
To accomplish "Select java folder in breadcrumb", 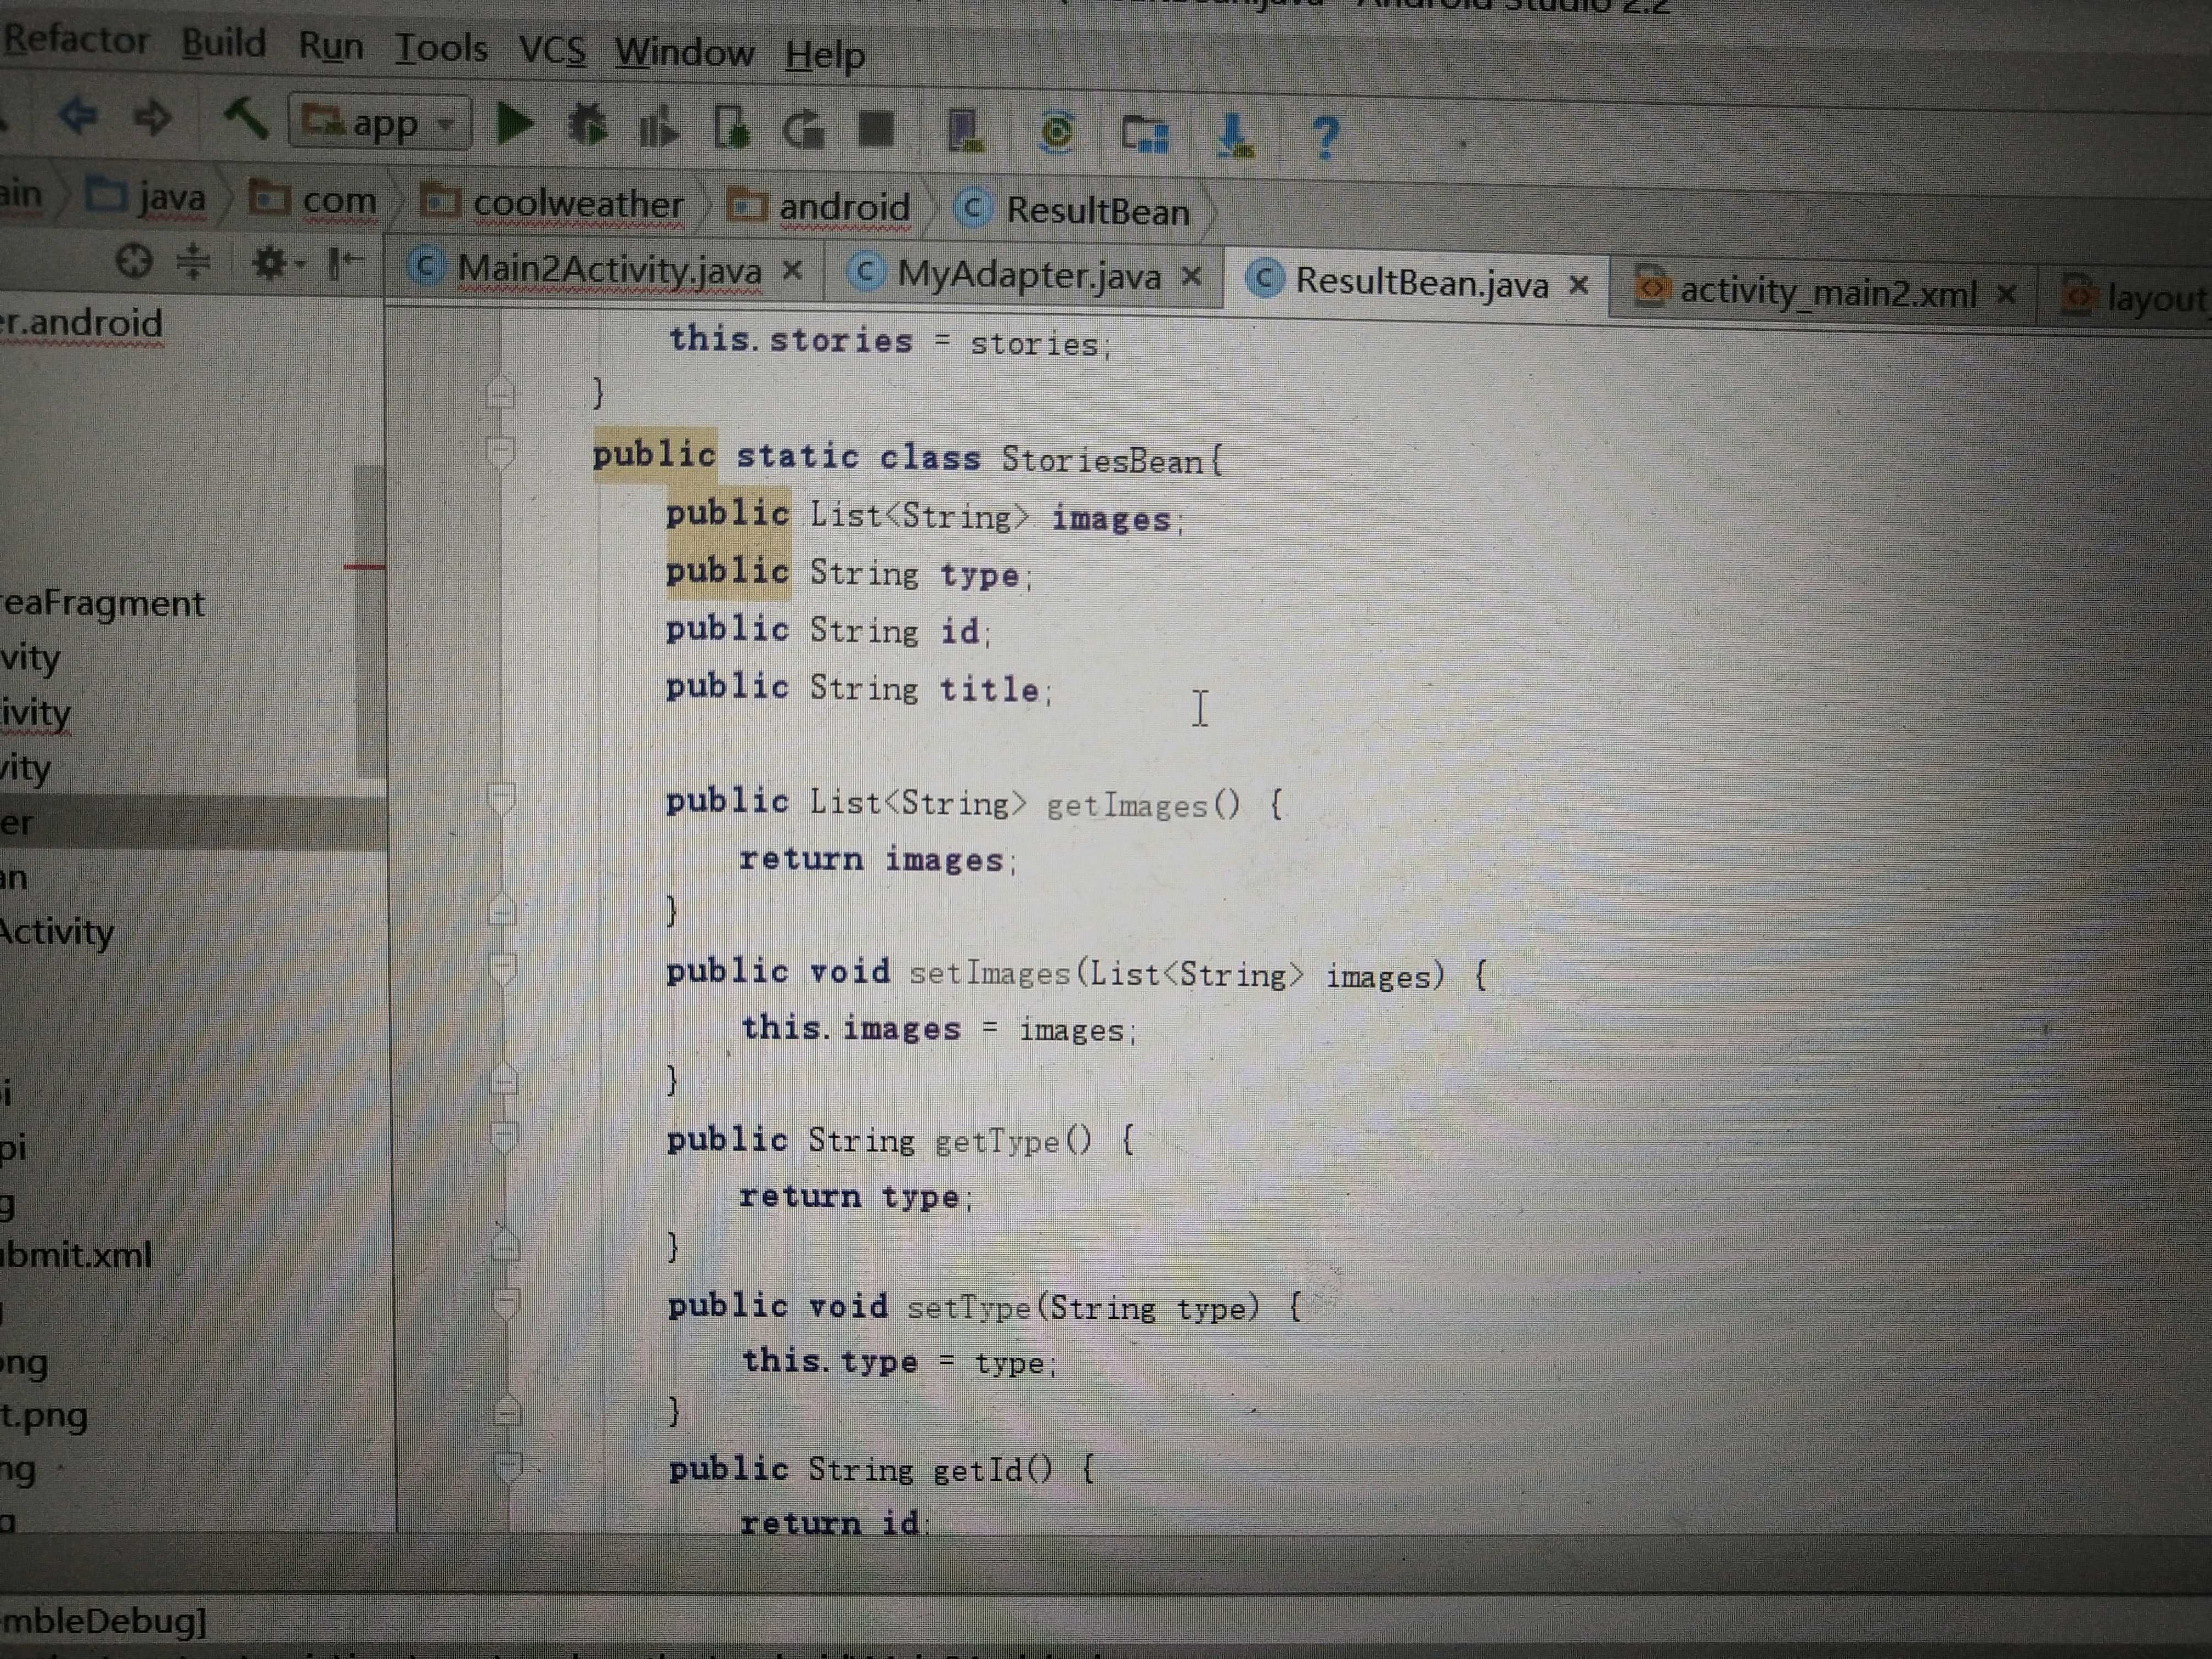I will (146, 197).
